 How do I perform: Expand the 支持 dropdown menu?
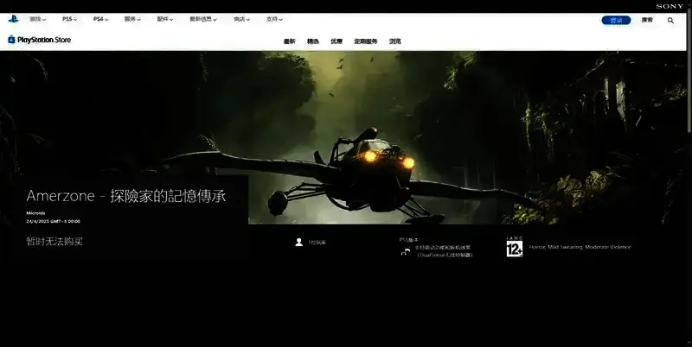(274, 19)
